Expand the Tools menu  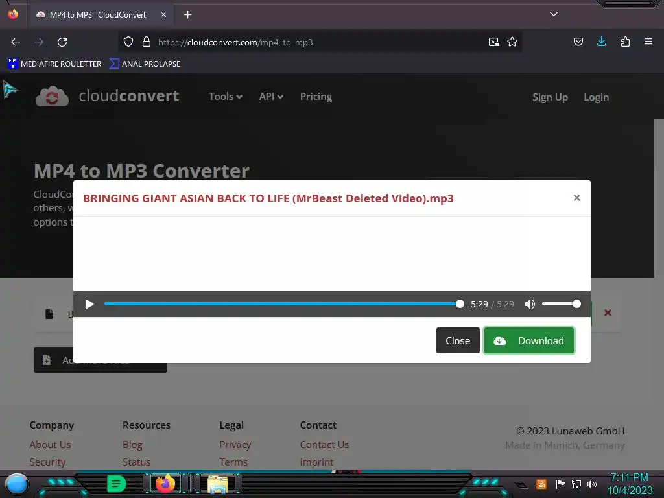(225, 97)
